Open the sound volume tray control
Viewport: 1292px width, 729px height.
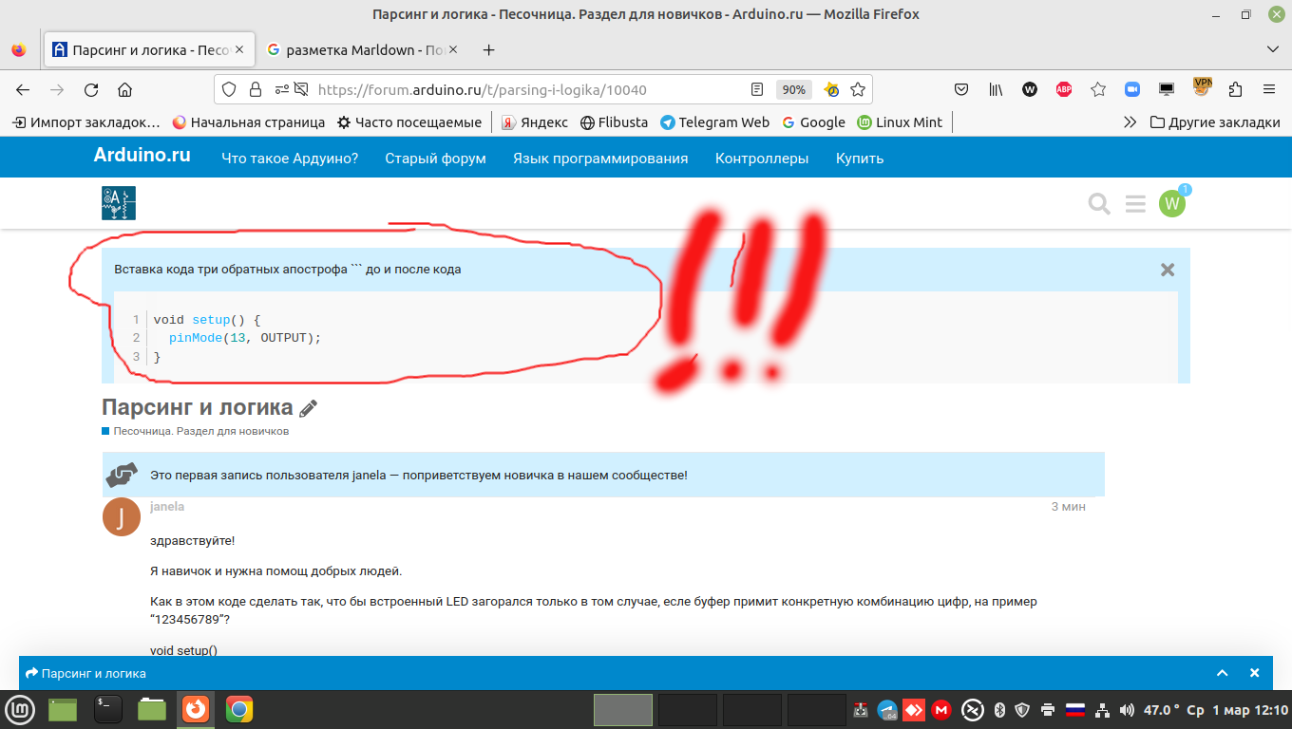click(1127, 710)
